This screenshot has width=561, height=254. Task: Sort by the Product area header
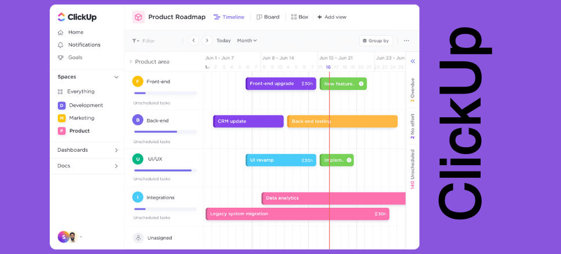coord(149,61)
